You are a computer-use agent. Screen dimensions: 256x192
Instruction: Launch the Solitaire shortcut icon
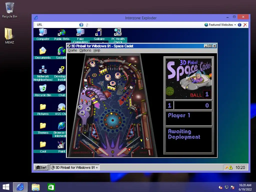coord(99,32)
